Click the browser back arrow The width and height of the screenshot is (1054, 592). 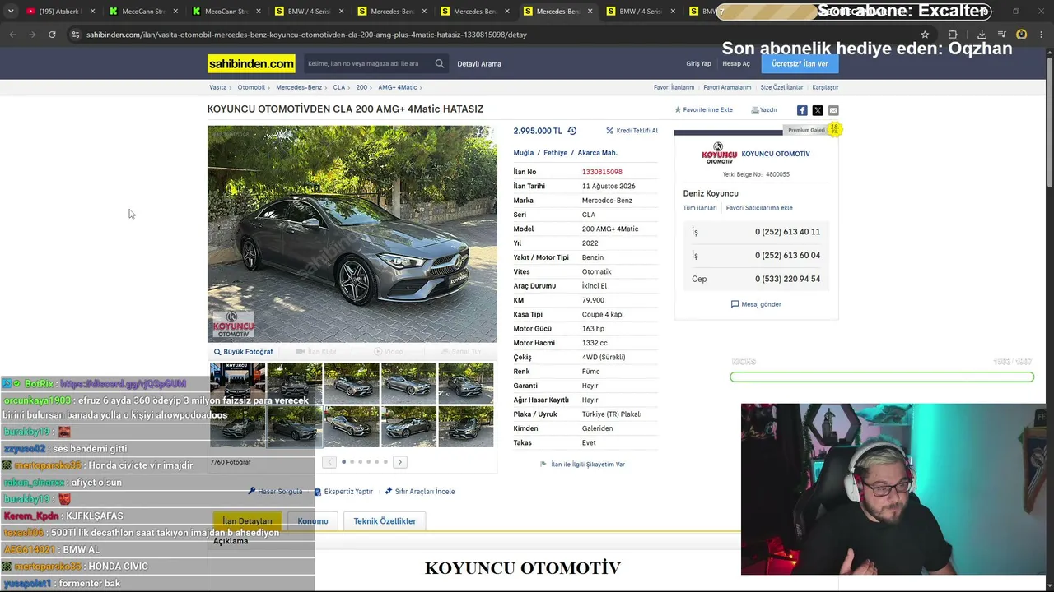(x=12, y=35)
